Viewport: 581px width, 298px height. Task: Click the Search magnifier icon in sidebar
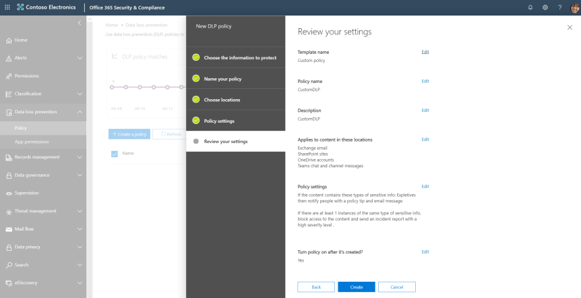coord(8,265)
